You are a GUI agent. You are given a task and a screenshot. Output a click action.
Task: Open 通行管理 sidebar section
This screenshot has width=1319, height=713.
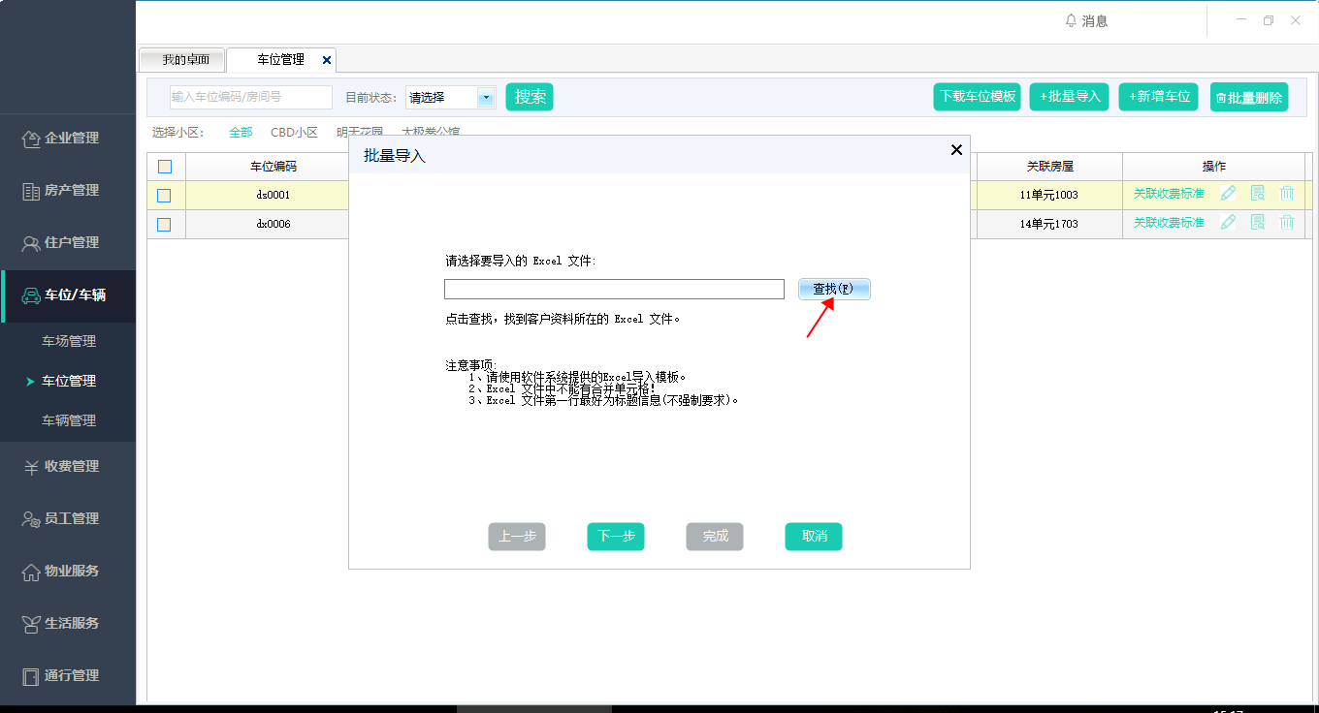pyautogui.click(x=68, y=676)
